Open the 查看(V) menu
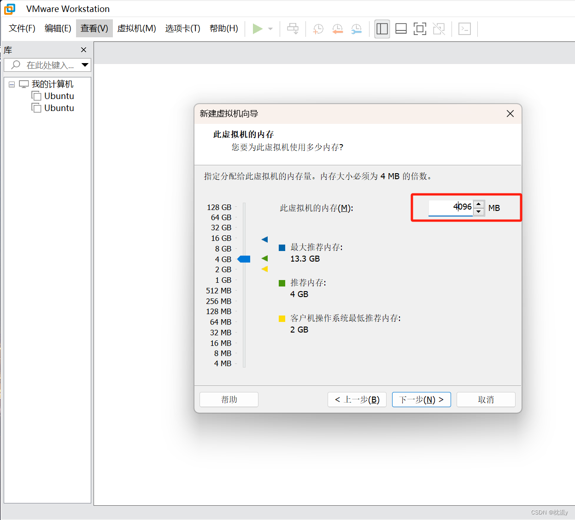Image resolution: width=575 pixels, height=520 pixels. coord(94,29)
